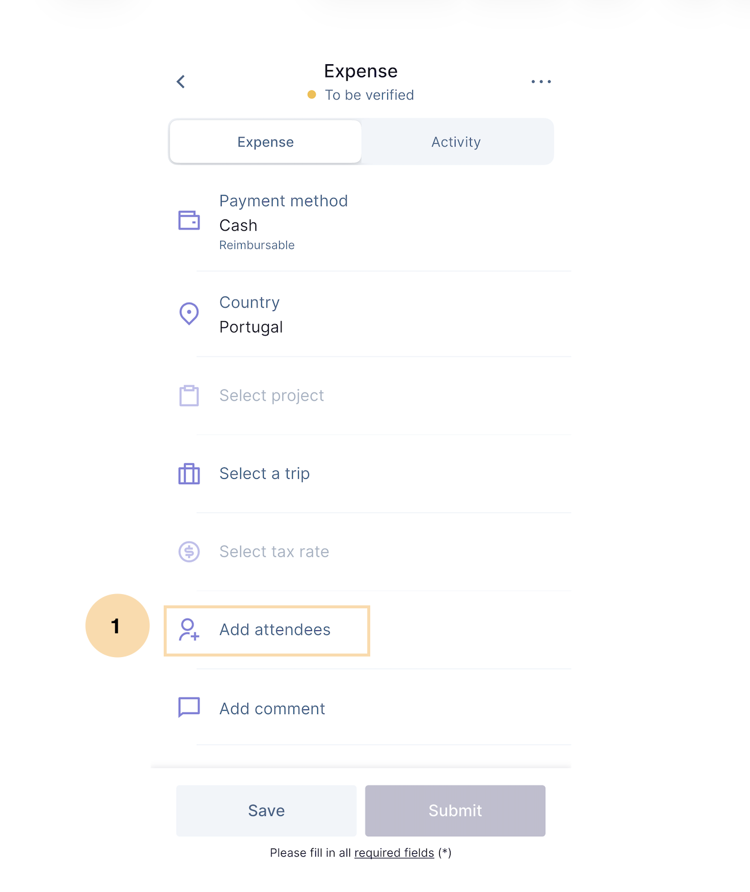750x892 pixels.
Task: Open the Payment method Cash selector
Action: (x=369, y=222)
